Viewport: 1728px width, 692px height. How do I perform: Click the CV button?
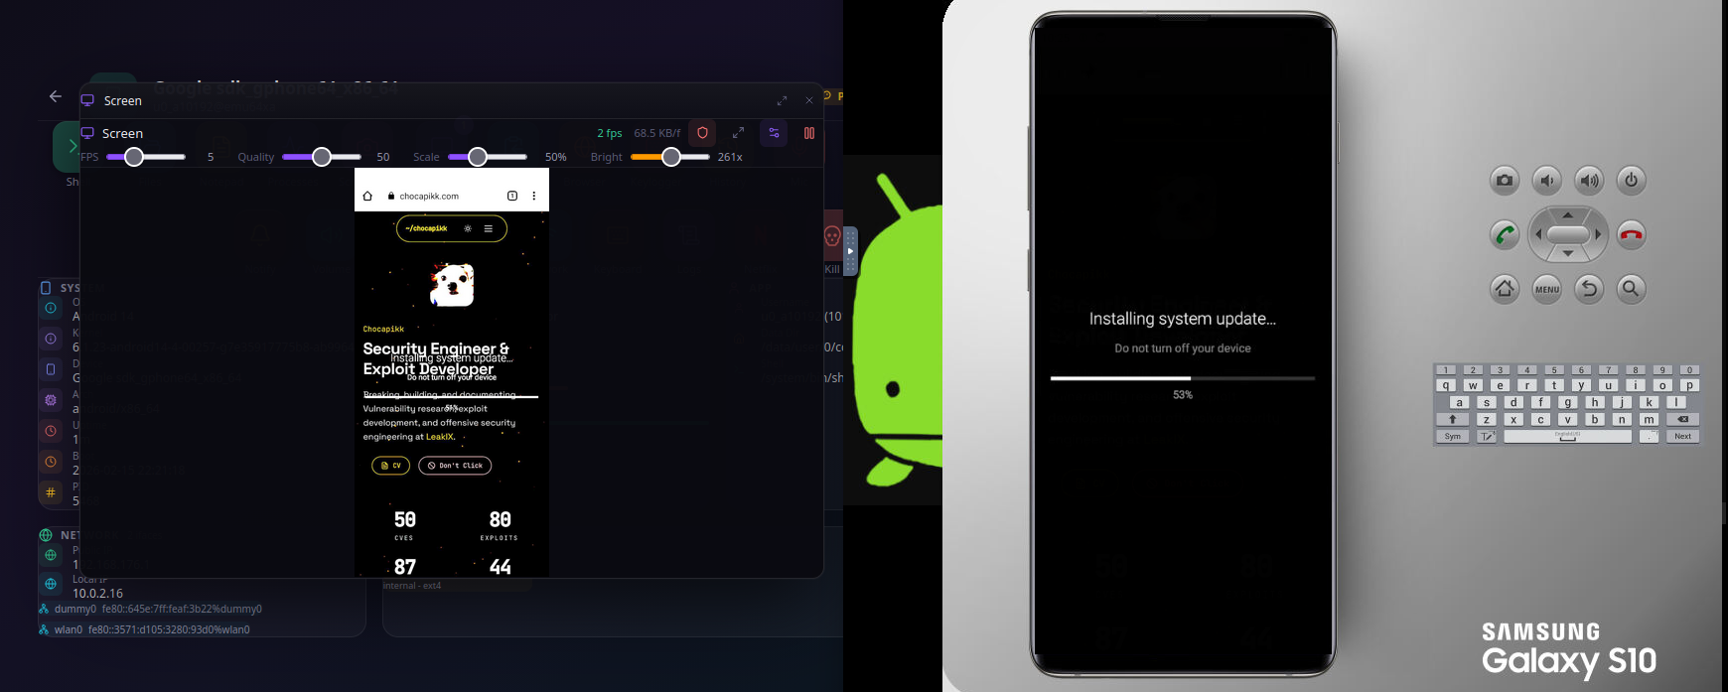coord(391,466)
